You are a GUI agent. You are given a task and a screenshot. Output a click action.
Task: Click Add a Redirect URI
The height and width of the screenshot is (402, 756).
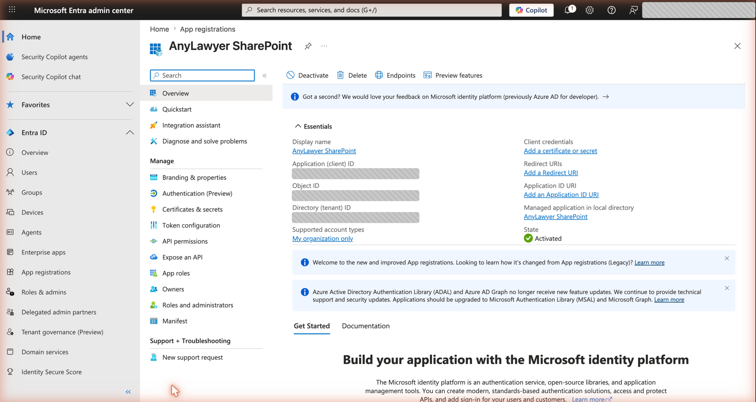(551, 173)
